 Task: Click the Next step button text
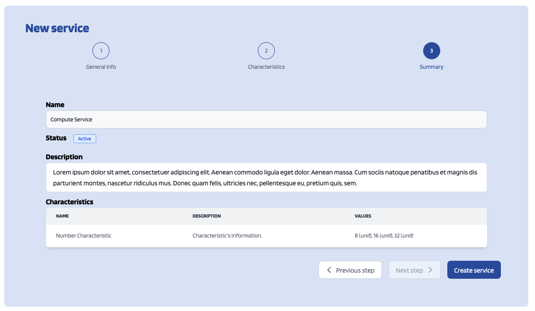409,270
